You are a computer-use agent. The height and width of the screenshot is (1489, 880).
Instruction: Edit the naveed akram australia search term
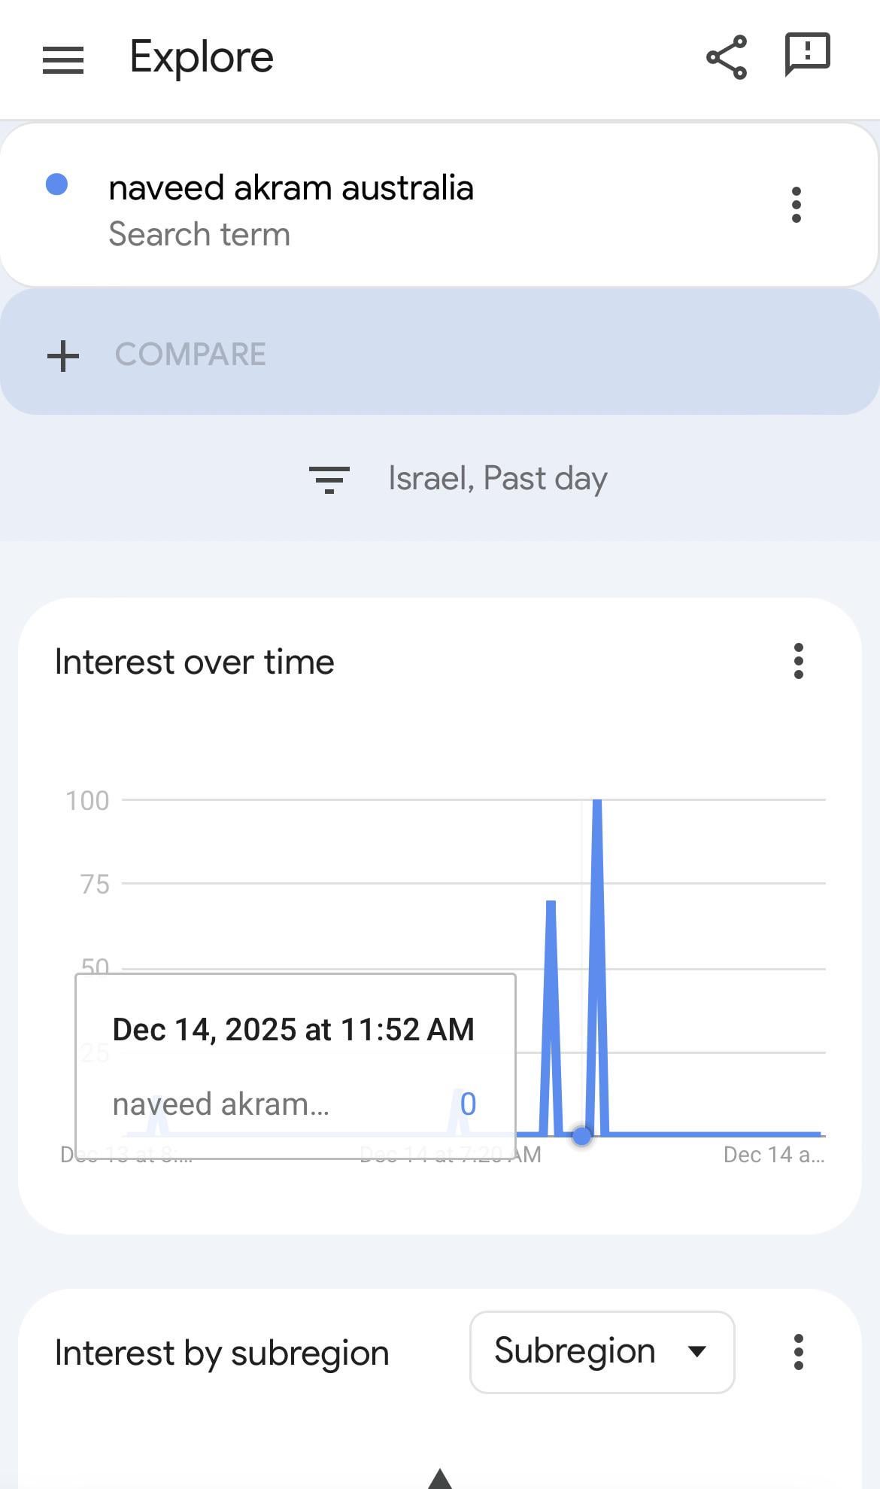tap(291, 187)
